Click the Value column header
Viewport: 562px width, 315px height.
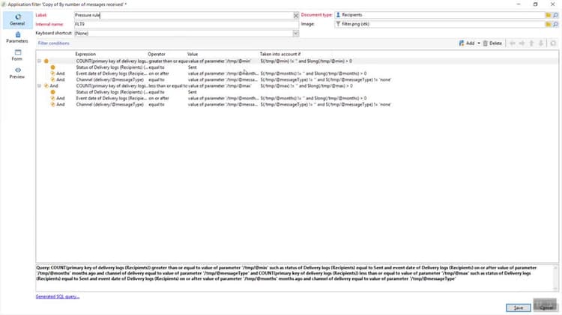(193, 54)
